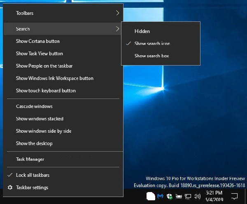This screenshot has width=247, height=204.
Task: Toggle Show Cortana button
Action: pyautogui.click(x=63, y=41)
